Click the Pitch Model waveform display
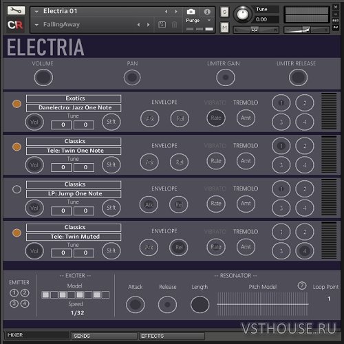344x344 pixels. (x=263, y=304)
